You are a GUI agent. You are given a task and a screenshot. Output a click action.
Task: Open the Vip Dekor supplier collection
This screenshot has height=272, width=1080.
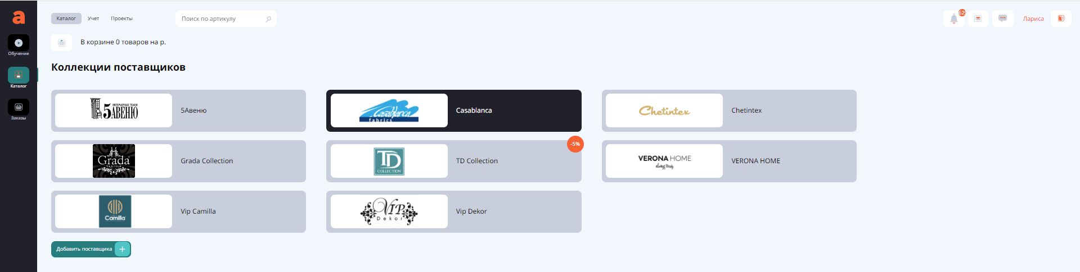coord(453,211)
